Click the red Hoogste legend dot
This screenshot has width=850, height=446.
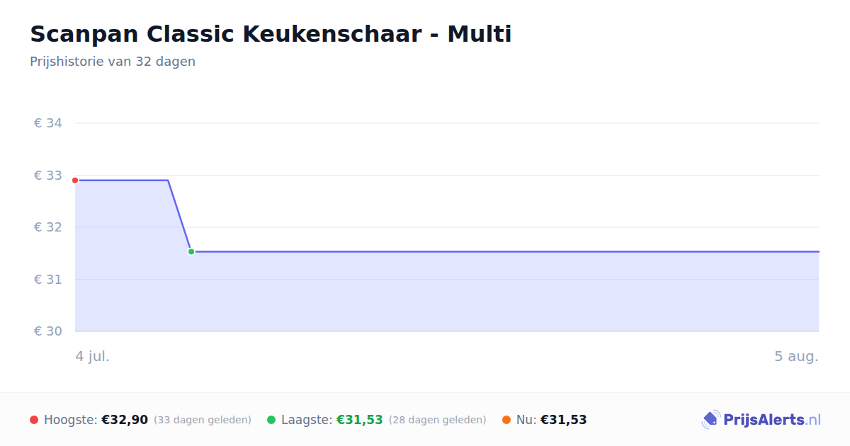click(x=34, y=420)
